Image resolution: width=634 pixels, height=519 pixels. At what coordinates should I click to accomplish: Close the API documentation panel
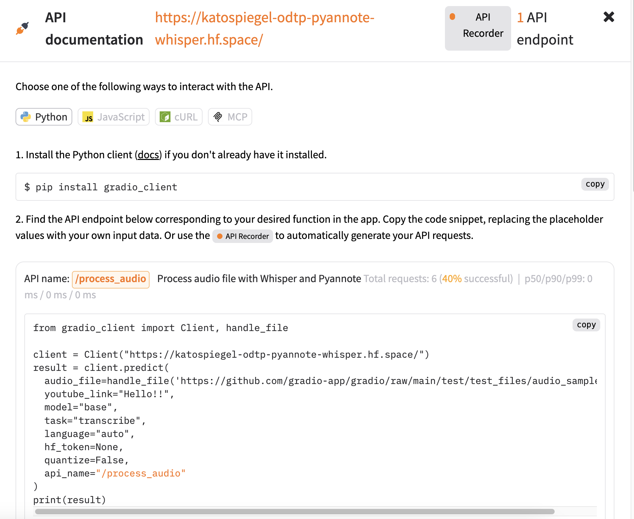[609, 17]
